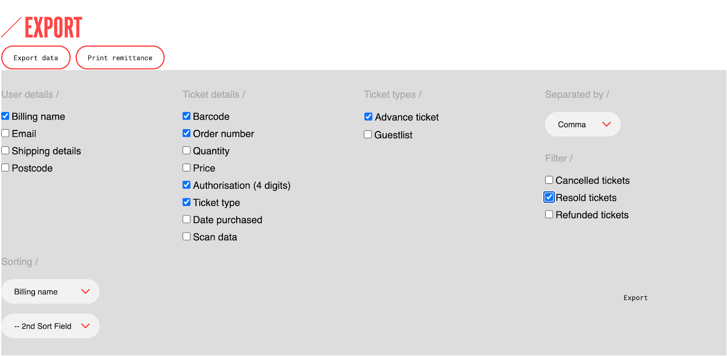This screenshot has height=356, width=727.
Task: Open the 2nd Sort Field dropdown
Action: click(x=50, y=326)
